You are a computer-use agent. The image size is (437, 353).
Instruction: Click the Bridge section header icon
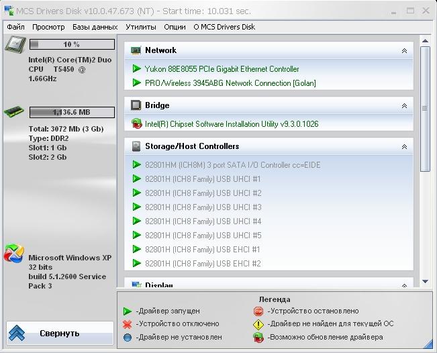(136, 105)
